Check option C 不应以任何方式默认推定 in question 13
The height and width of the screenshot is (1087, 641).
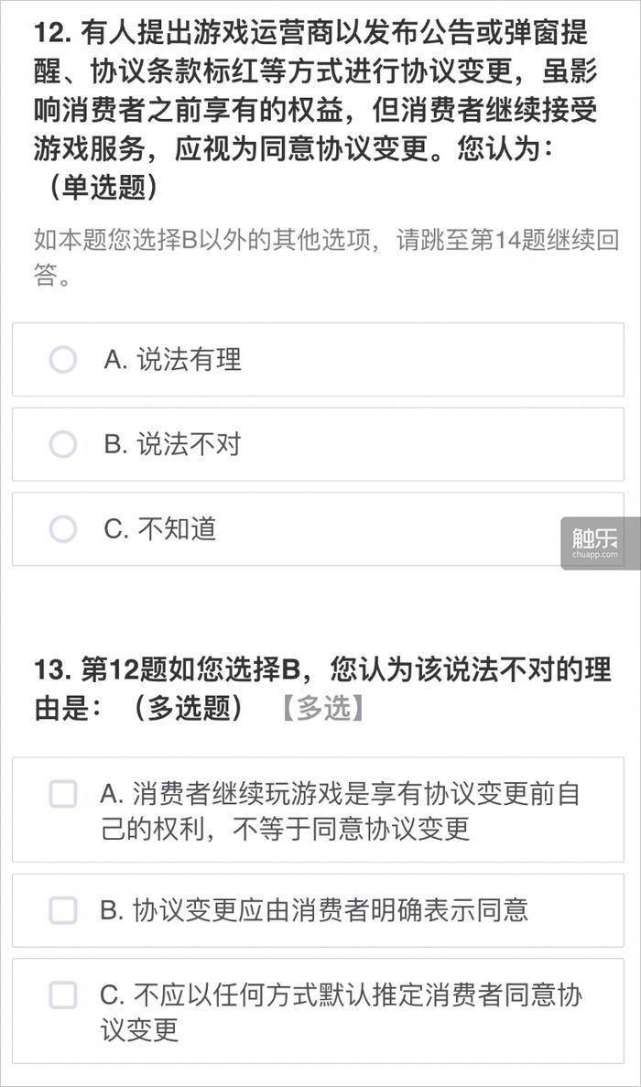click(x=64, y=995)
